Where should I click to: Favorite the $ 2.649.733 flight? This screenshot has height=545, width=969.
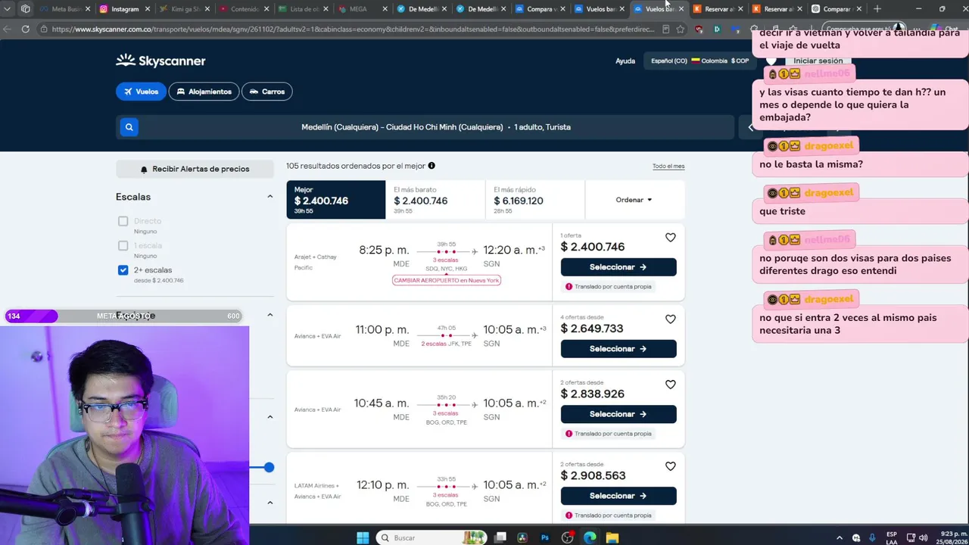pyautogui.click(x=670, y=319)
